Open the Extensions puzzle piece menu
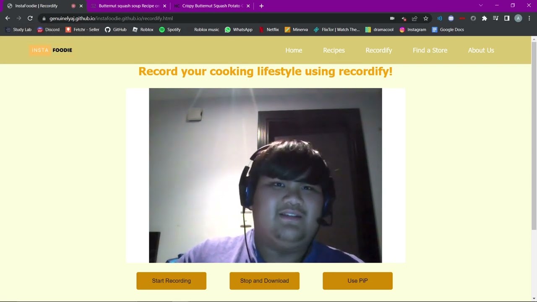 [x=485, y=18]
